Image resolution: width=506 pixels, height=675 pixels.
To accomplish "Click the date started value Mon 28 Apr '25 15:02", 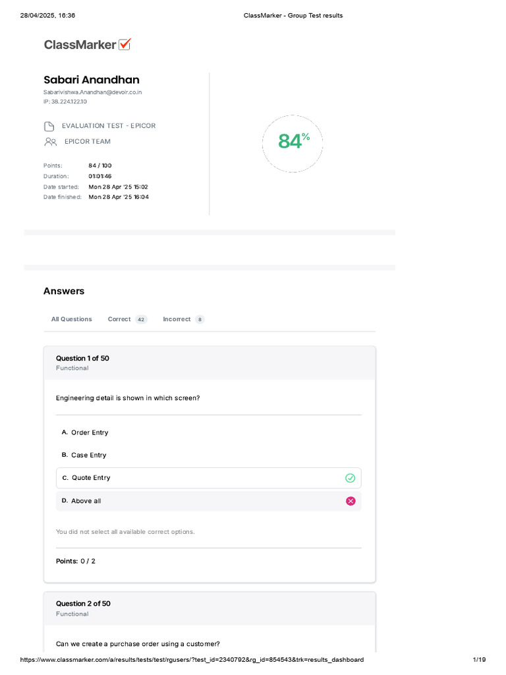I will (x=119, y=187).
